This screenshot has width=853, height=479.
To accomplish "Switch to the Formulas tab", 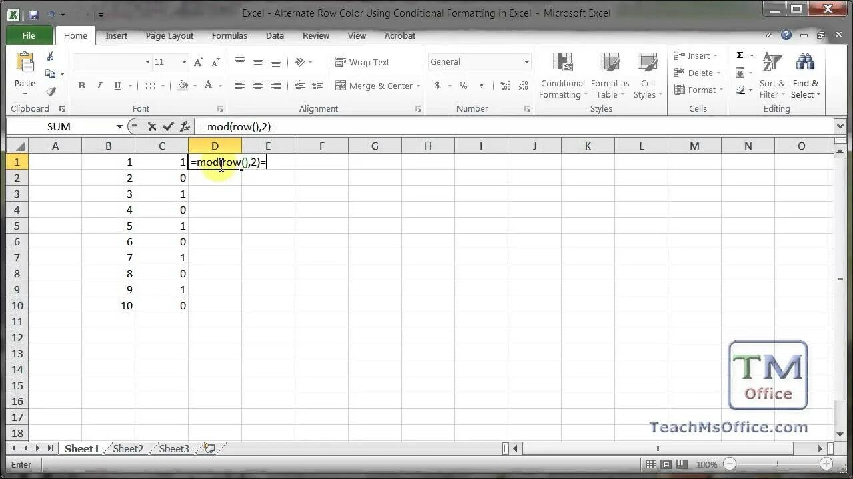I will [229, 35].
